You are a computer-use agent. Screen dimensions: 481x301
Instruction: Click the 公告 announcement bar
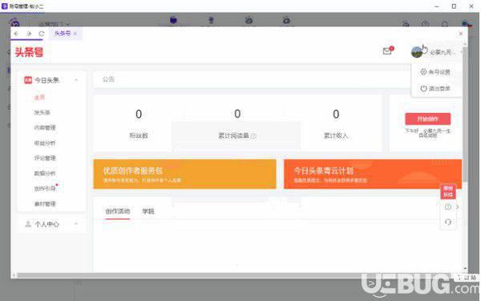pos(252,79)
